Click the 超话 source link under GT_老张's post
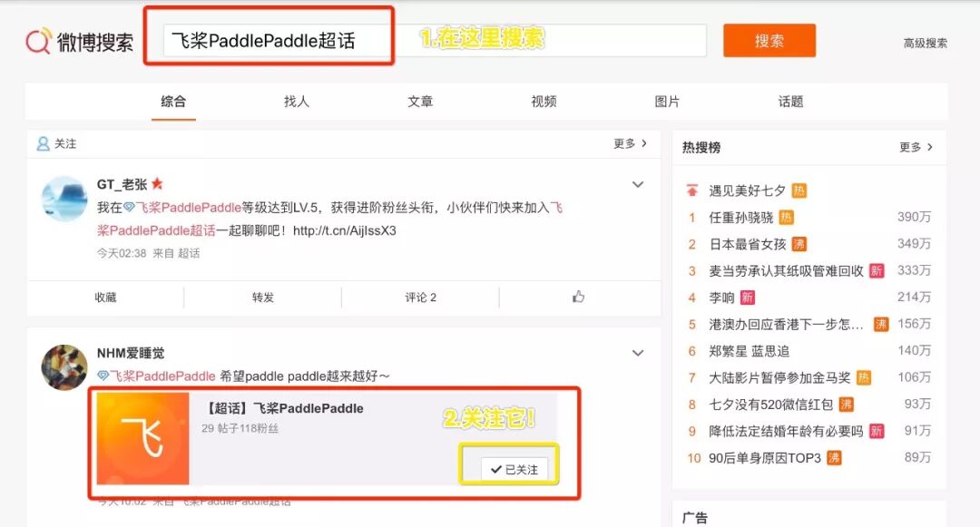This screenshot has width=980, height=527. click(x=189, y=253)
